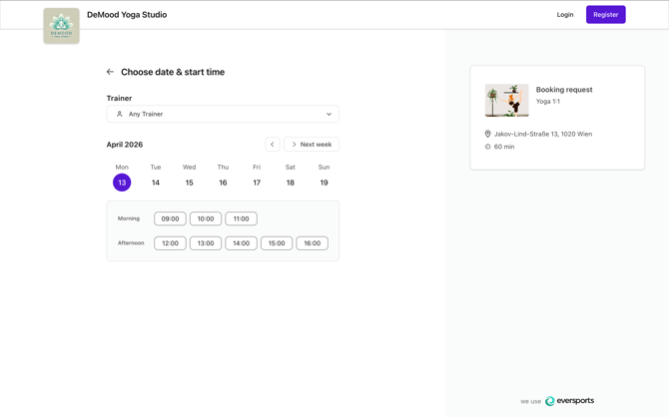Click the Register button

[605, 15]
